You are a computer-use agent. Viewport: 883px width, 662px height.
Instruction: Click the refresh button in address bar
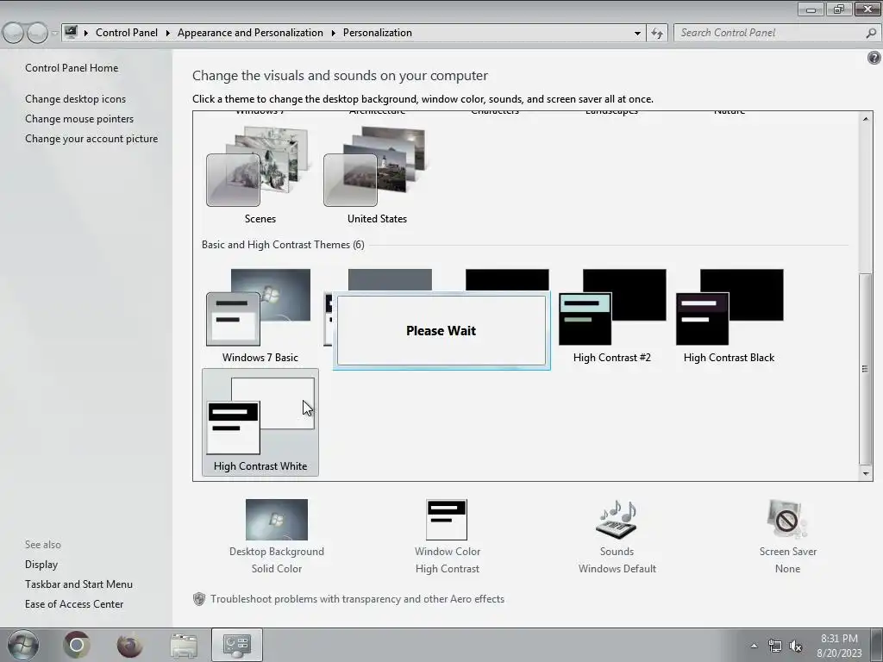[x=657, y=34]
